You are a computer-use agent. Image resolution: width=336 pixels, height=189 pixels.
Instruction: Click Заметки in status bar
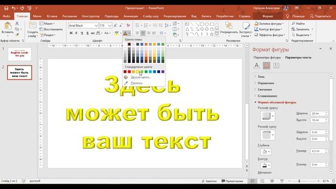pyautogui.click(x=209, y=181)
